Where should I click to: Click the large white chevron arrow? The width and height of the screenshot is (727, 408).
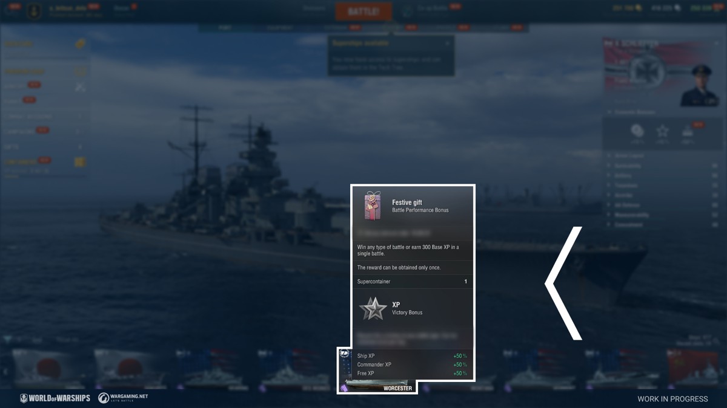pyautogui.click(x=563, y=283)
